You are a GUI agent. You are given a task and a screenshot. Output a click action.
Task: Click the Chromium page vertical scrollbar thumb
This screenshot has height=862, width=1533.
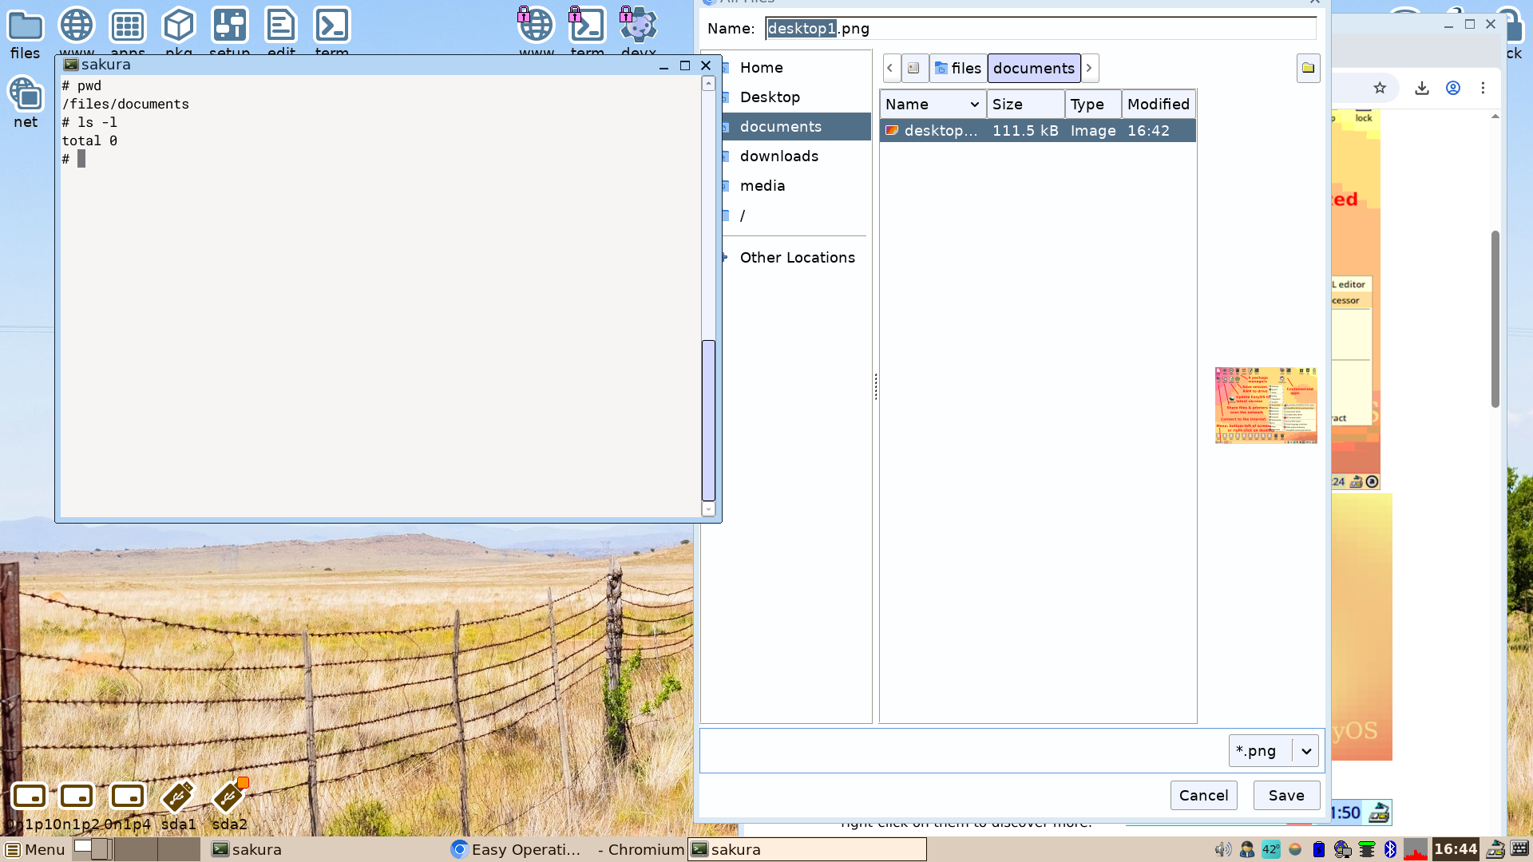1495,319
